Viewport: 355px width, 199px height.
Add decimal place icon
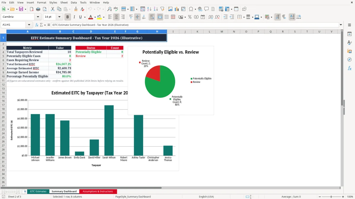(x=211, y=17)
